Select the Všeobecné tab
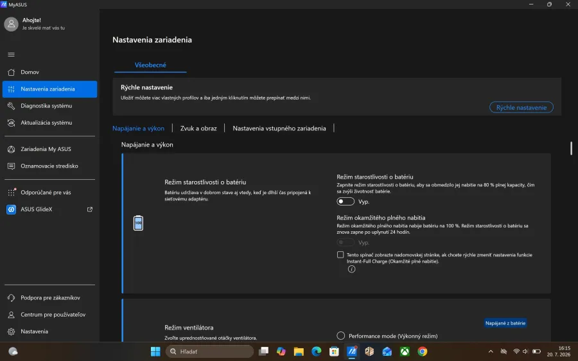The image size is (578, 361). point(150,65)
